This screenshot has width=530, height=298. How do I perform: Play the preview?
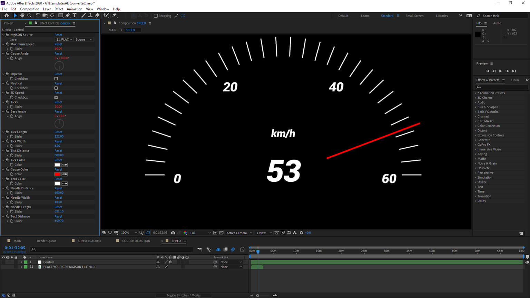point(500,71)
